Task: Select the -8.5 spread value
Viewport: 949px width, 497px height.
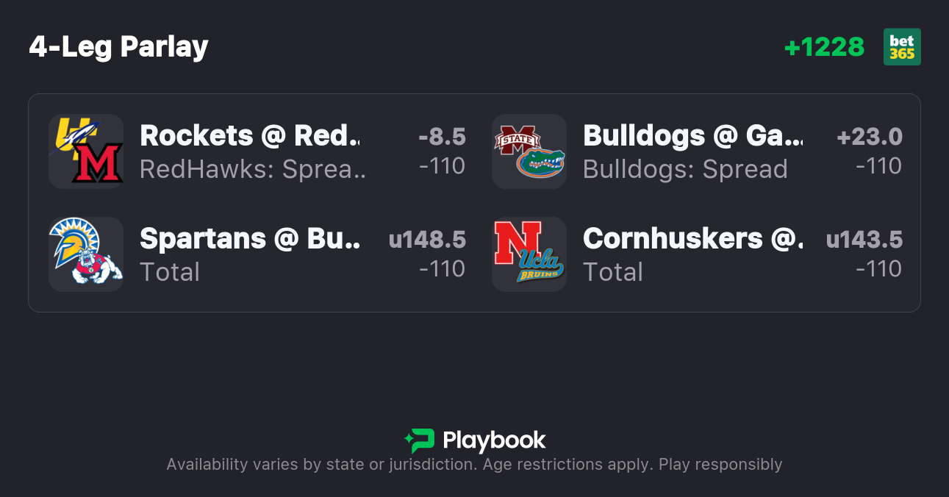Action: click(x=442, y=137)
